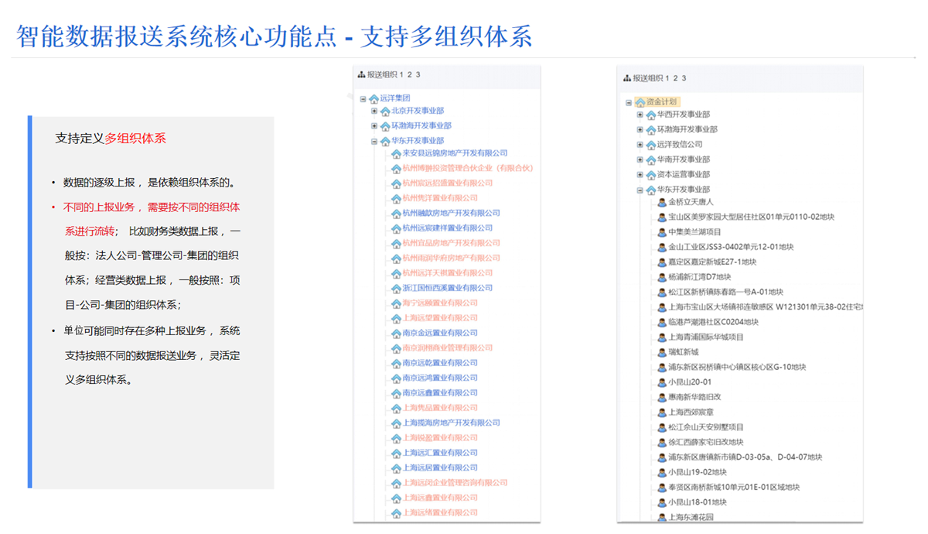Click the house icon beside 南京金远置业有限公司

pyautogui.click(x=396, y=334)
